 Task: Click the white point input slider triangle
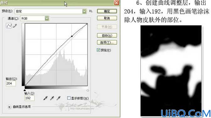pyautogui.click(x=88, y=90)
